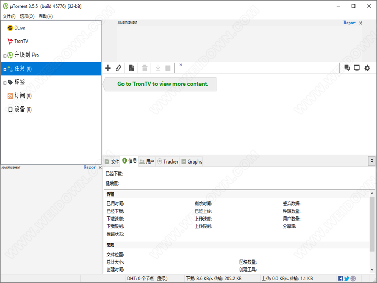Collapse detail pane with double-arrow button
The width and height of the screenshot is (377, 283).
pos(372,161)
